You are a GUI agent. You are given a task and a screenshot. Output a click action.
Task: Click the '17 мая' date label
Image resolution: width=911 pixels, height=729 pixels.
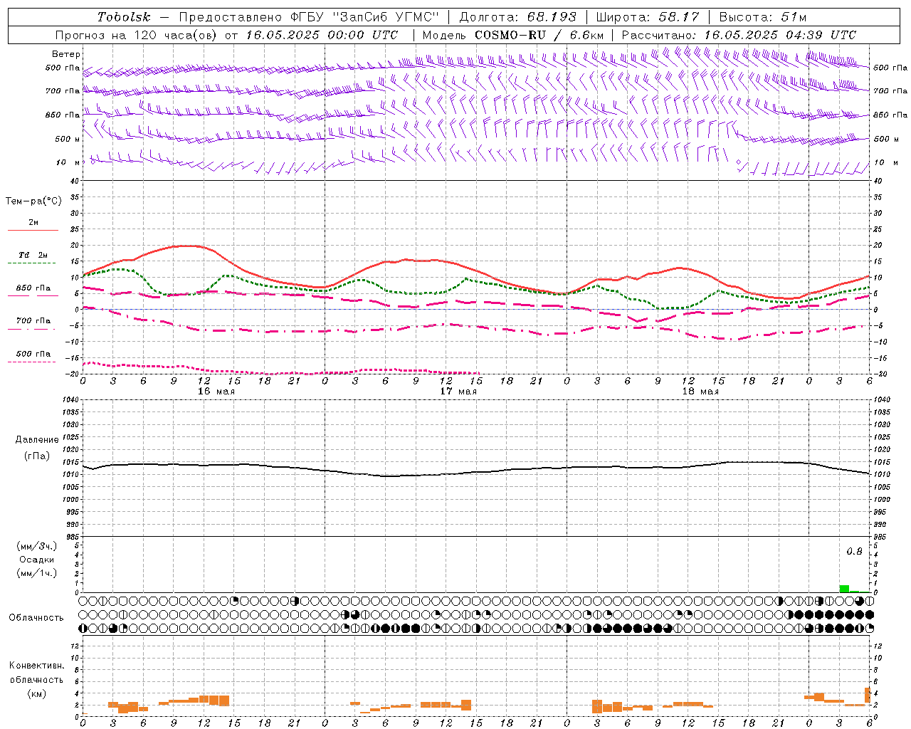coord(458,392)
